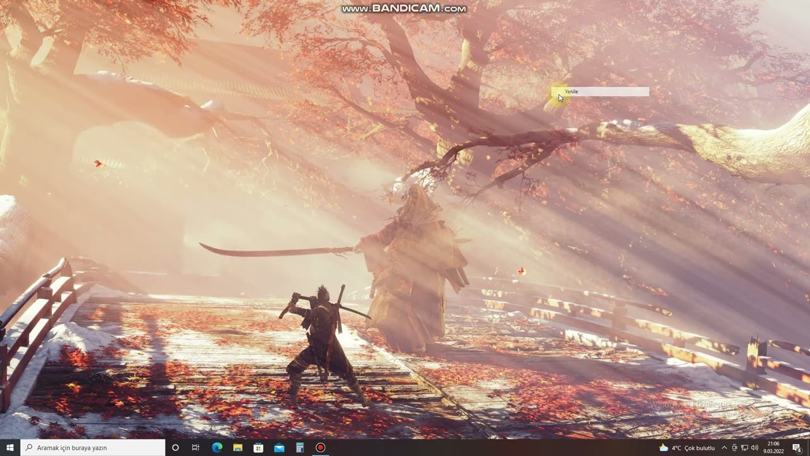
Task: Open Microsoft Store from the taskbar
Action: [258, 448]
